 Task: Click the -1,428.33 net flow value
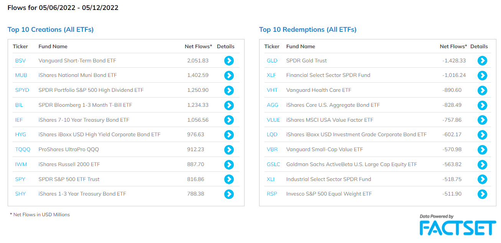454,60
